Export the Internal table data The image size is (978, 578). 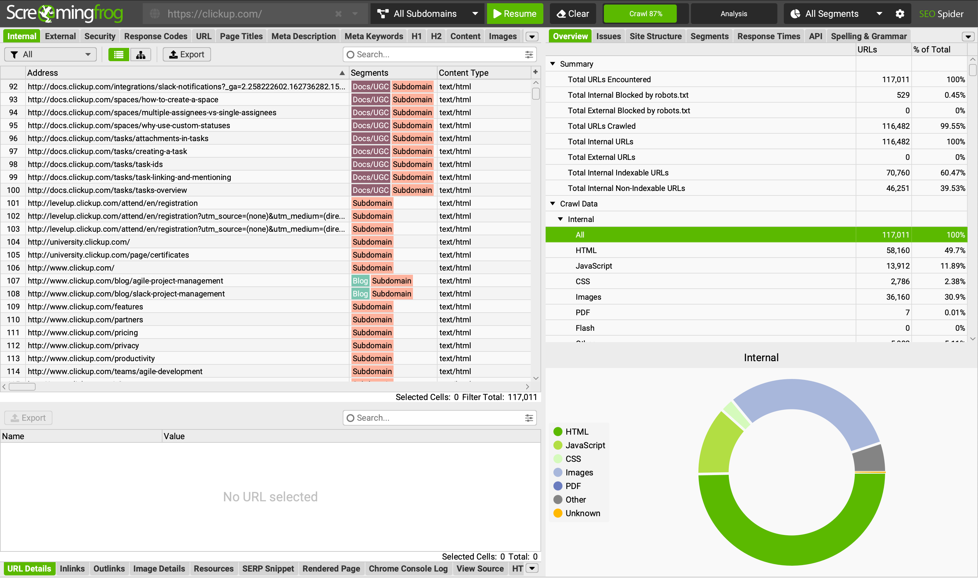pyautogui.click(x=186, y=54)
